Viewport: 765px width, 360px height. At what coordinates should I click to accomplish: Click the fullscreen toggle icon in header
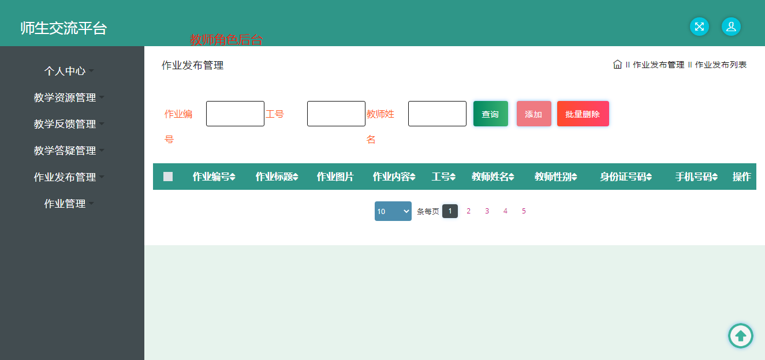[x=699, y=27]
